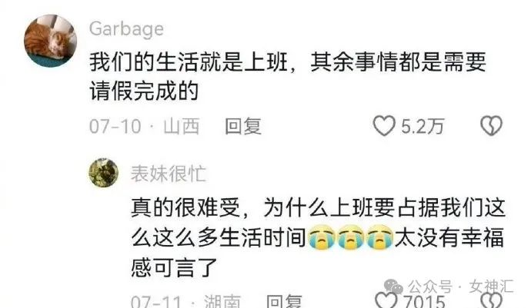This screenshot has height=308, width=531.
Task: Tap the last crying emoji before 太没有幸福
Action: (380, 237)
